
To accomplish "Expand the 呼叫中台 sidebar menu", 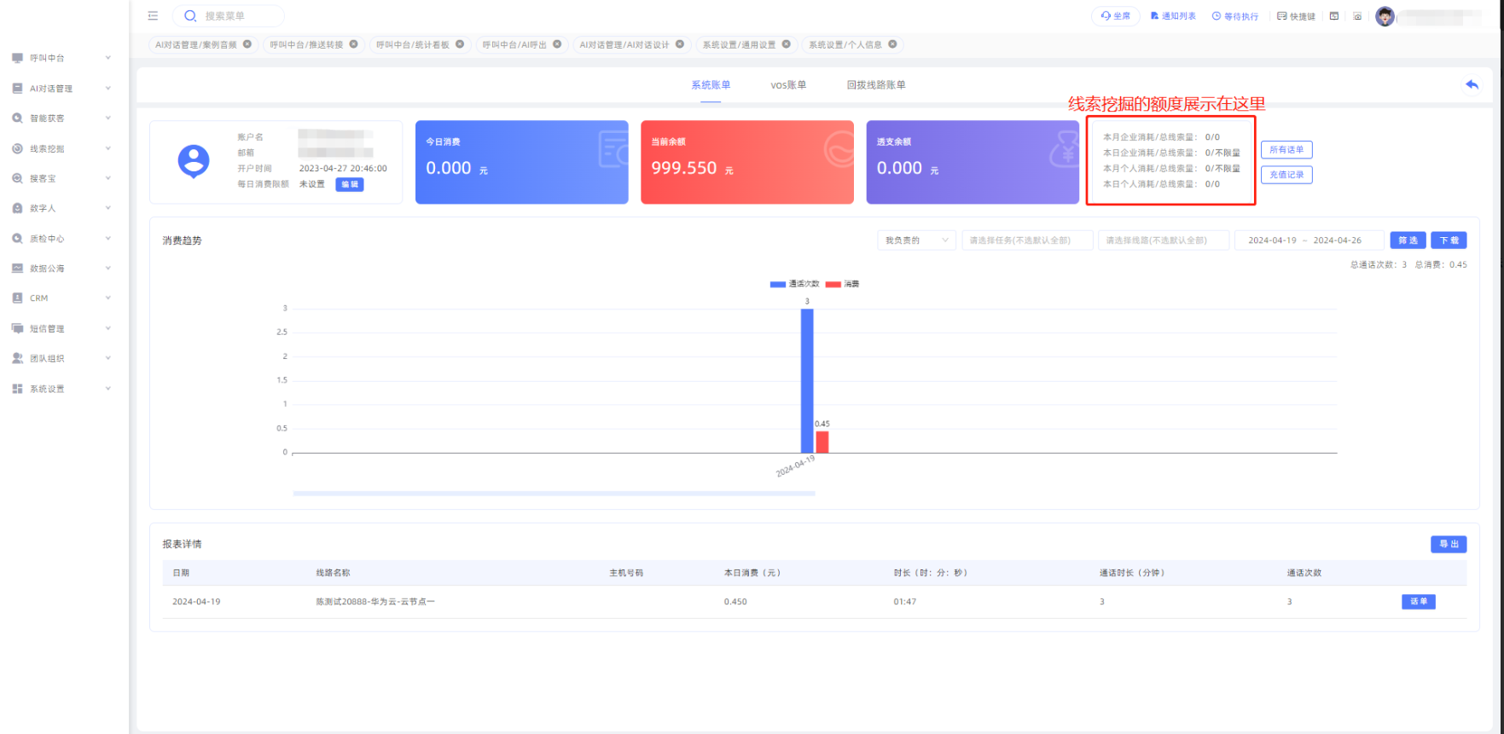I will click(61, 58).
